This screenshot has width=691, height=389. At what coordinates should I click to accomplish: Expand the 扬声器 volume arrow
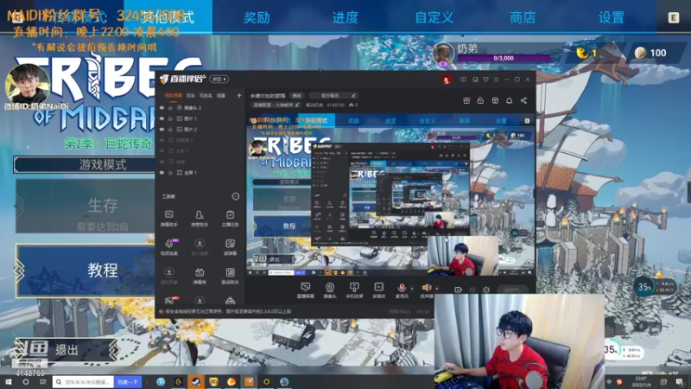click(437, 289)
